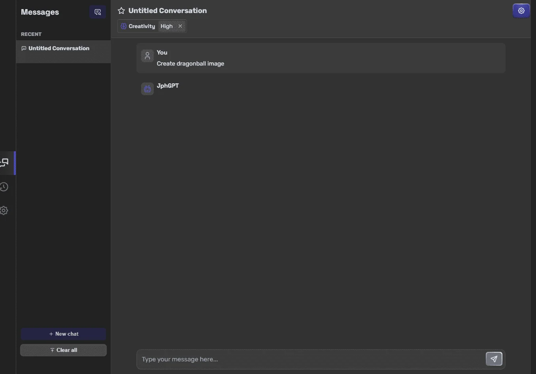The image size is (536, 374).
Task: Click the Clear all button
Action: (63, 350)
